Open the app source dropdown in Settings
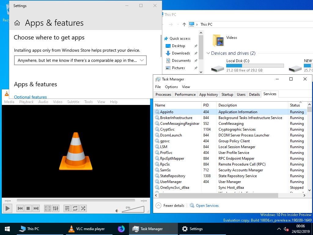Image resolution: width=313 pixels, height=235 pixels. (x=80, y=60)
